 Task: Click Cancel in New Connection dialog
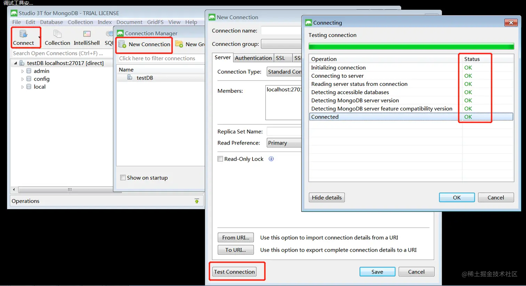pos(416,272)
